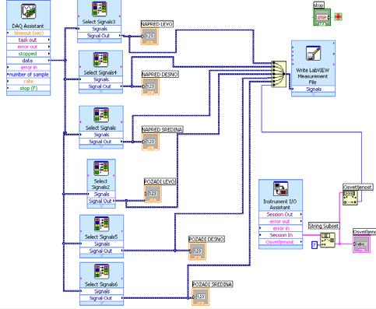Click the DAQ Assistant error out terminal
Viewport: 376px width, 309px height.
28,47
